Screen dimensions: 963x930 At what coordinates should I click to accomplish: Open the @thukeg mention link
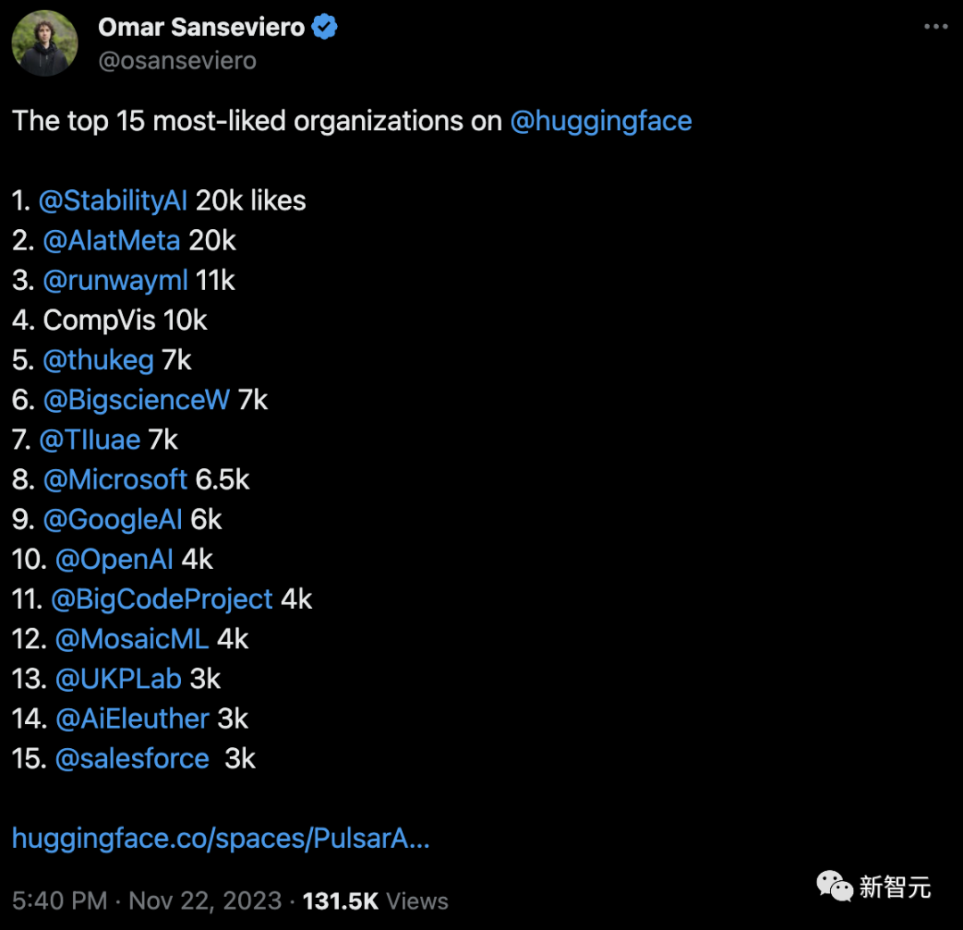click(98, 360)
